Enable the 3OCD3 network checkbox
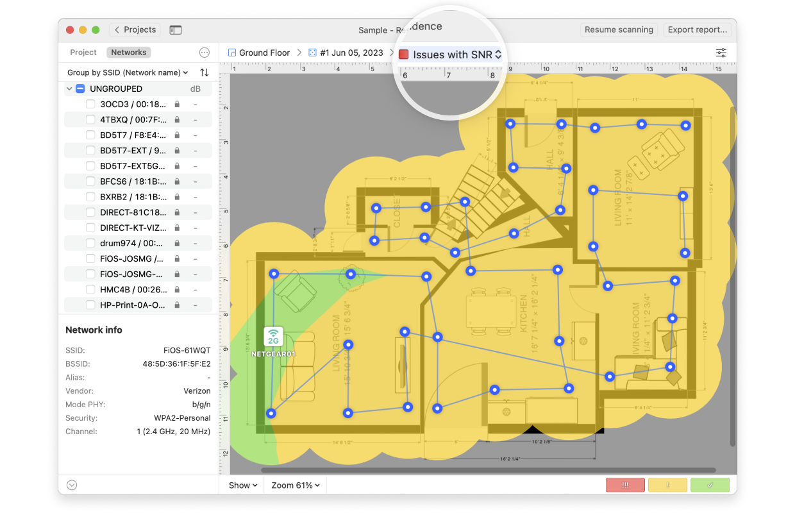The height and width of the screenshot is (513, 795). (90, 104)
